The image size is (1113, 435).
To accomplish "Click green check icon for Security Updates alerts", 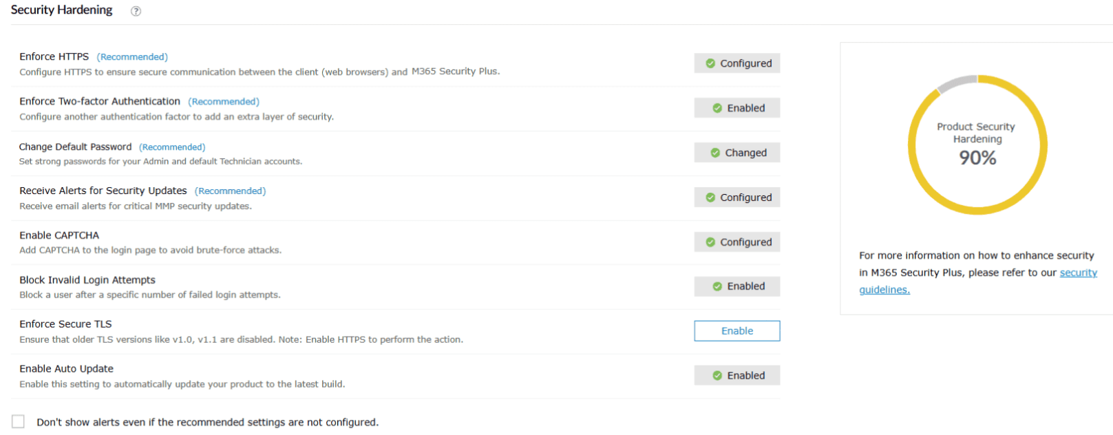I will point(710,198).
